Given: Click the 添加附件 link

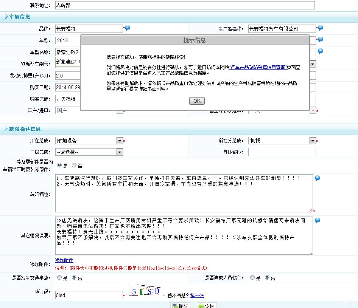Looking at the screenshot, I should coord(64,260).
